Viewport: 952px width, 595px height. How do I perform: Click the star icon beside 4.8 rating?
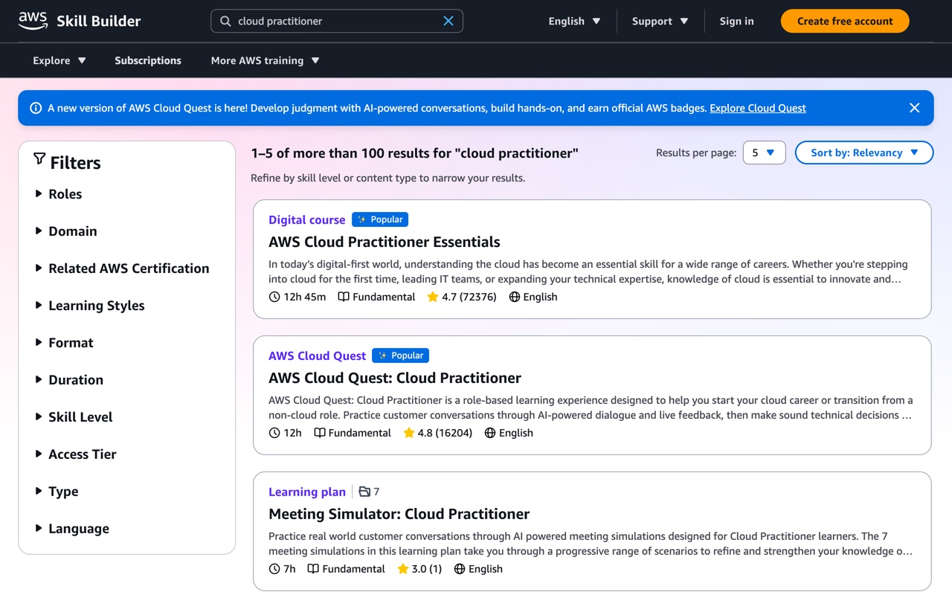coord(408,433)
